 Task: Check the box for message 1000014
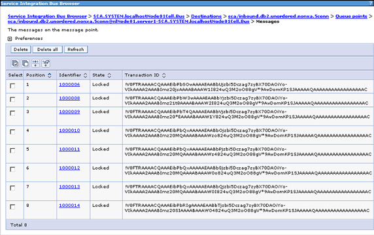pos(12,207)
